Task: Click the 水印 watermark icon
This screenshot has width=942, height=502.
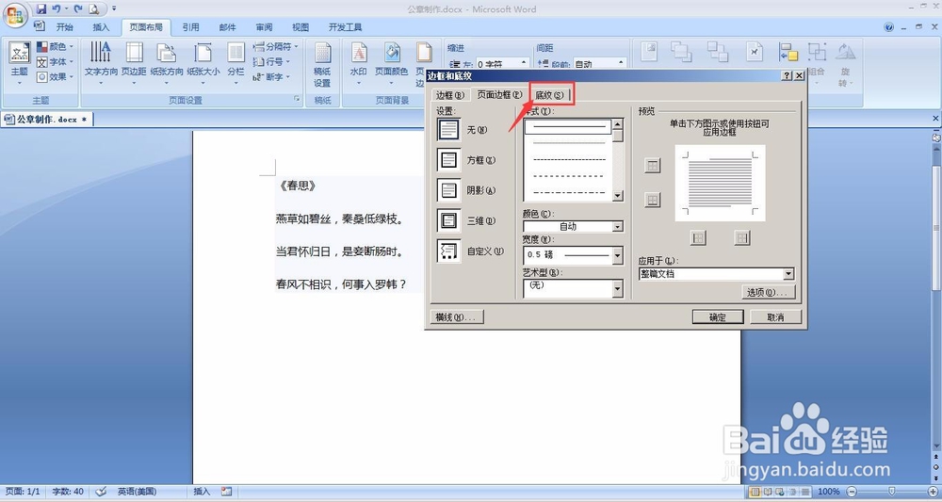Action: pyautogui.click(x=359, y=53)
